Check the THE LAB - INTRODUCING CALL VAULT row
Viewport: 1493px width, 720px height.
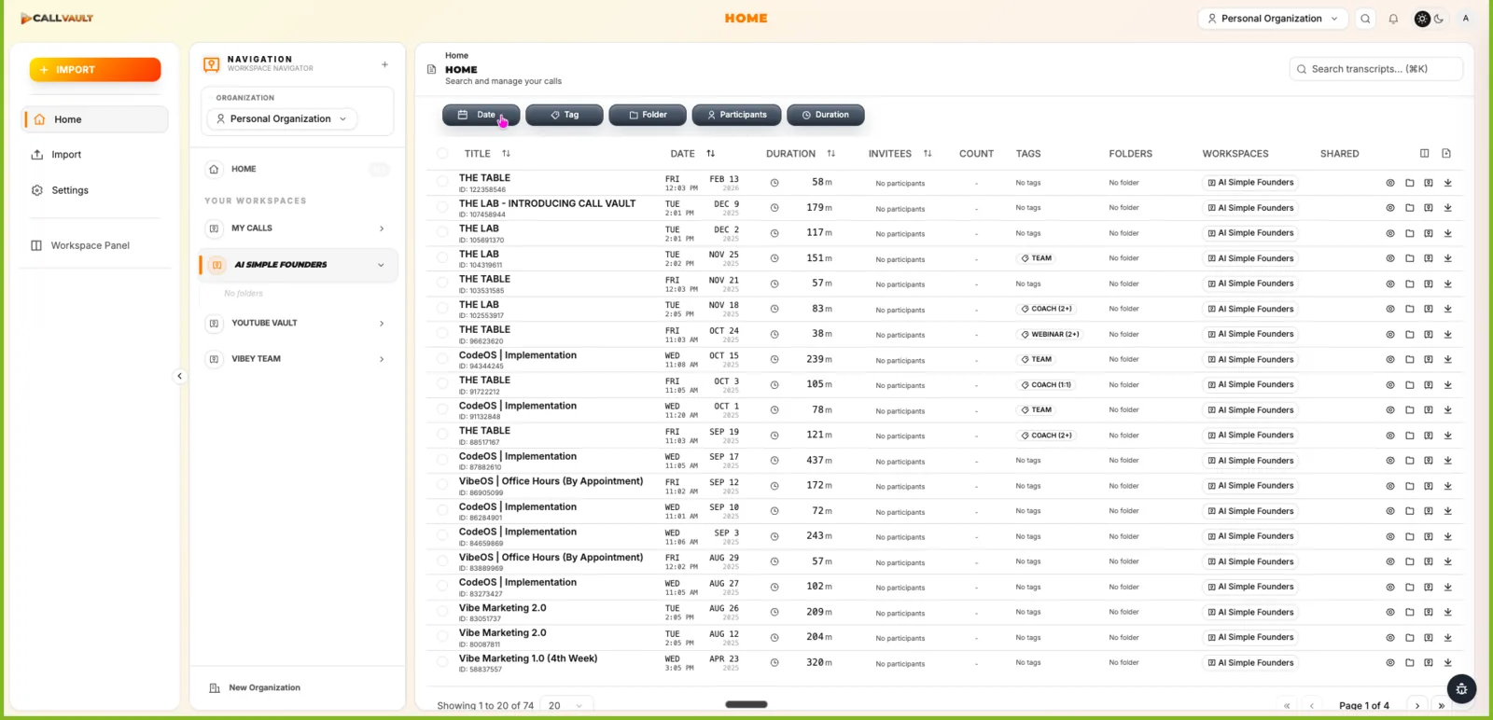(442, 207)
